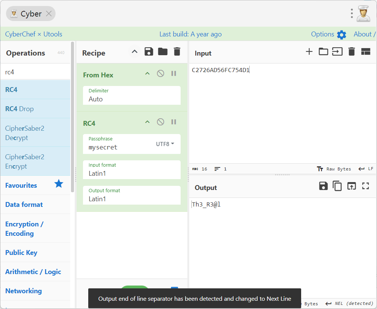Load a recipe using the folder icon
The image size is (377, 309).
[x=163, y=52]
